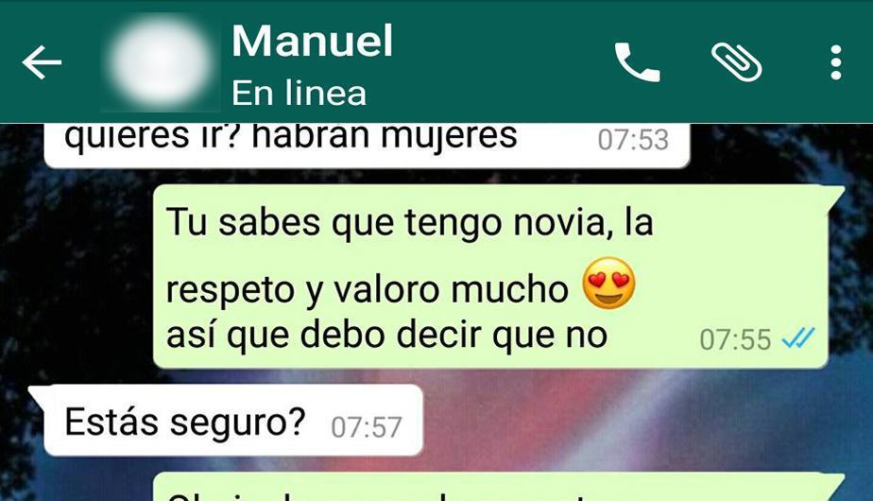The width and height of the screenshot is (873, 501).
Task: Tap the "respeto y valoro mucho" text line
Action: point(367,290)
